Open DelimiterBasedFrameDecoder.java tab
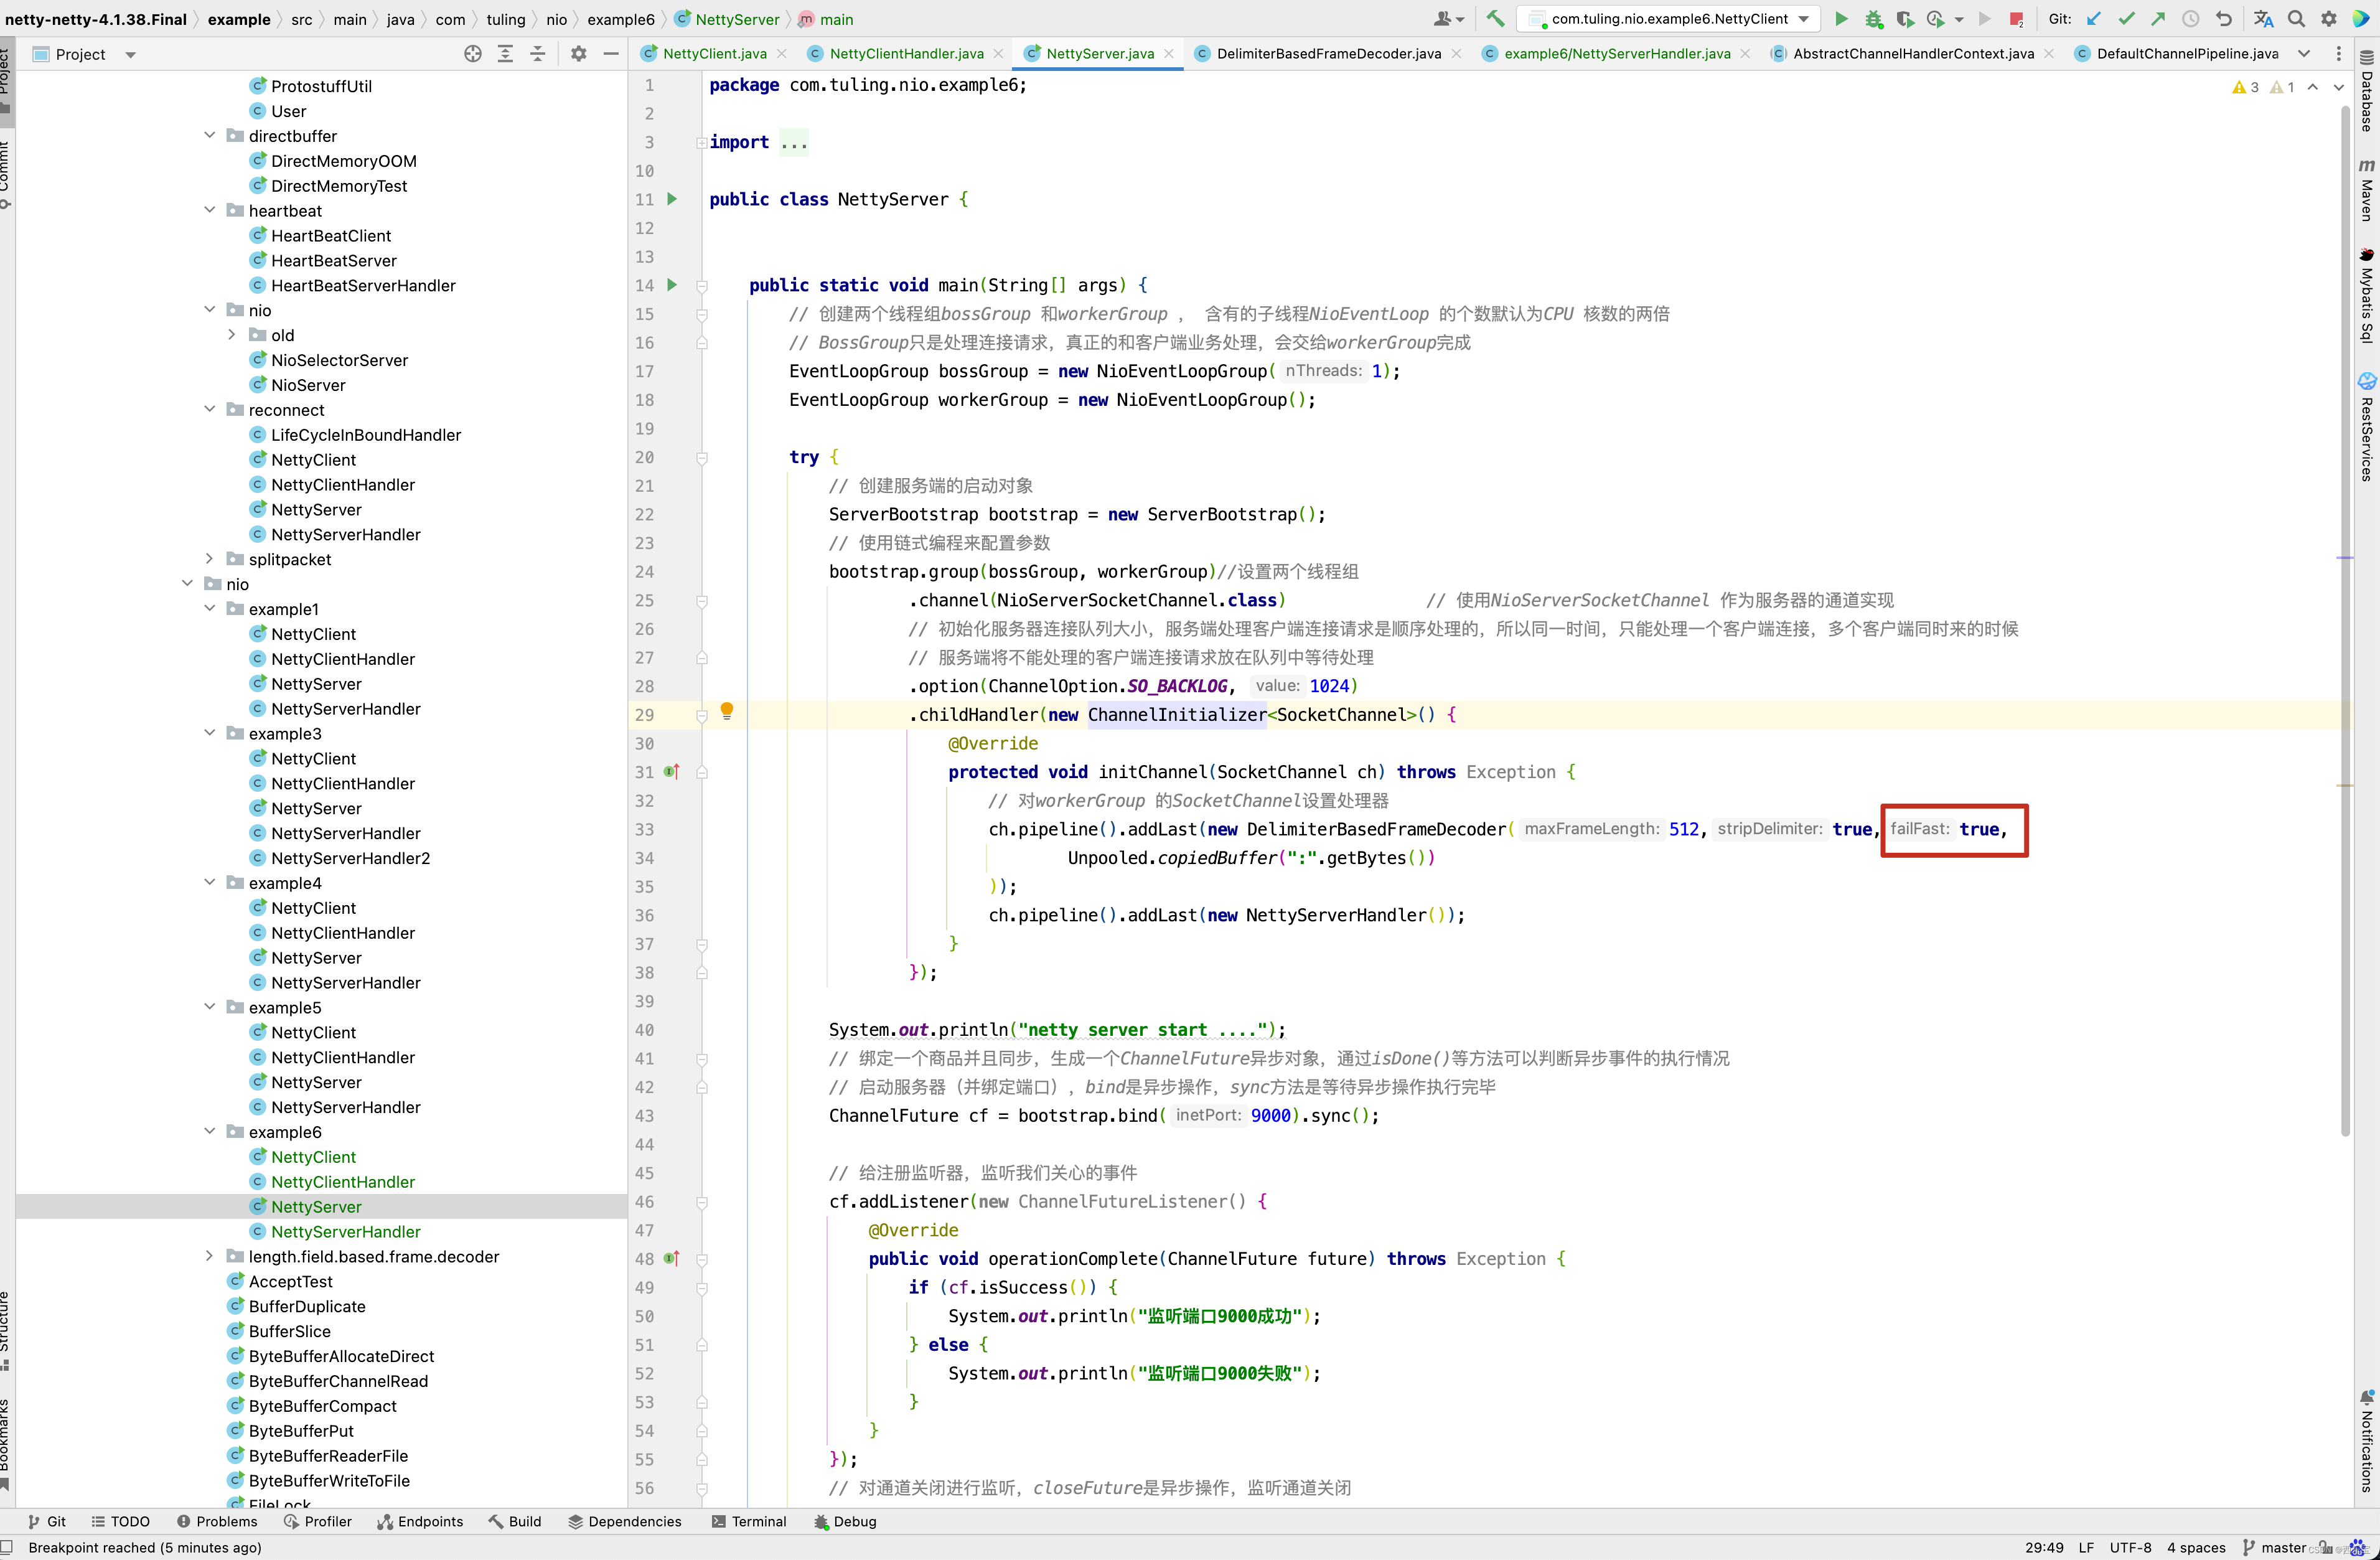 1328,53
